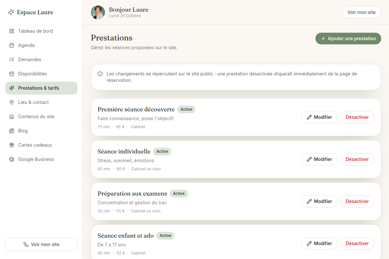The width and height of the screenshot is (389, 259).
Task: Click the Séance individuelle title
Action: [124, 152]
